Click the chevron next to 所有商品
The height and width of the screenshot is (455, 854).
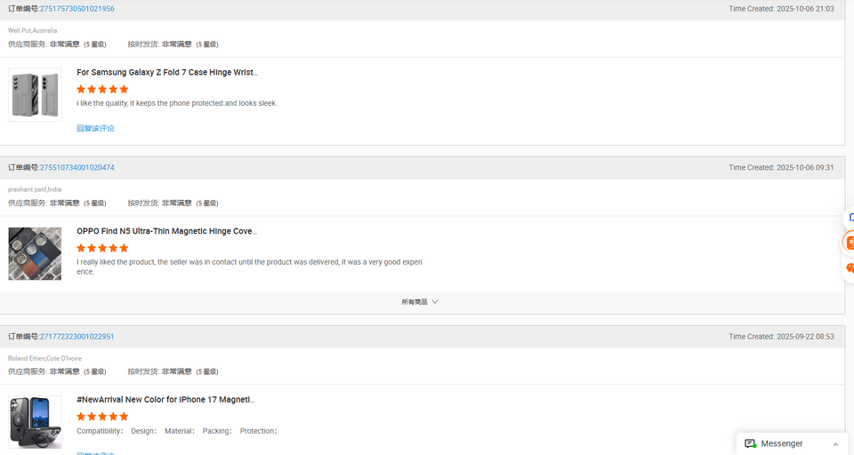point(435,302)
